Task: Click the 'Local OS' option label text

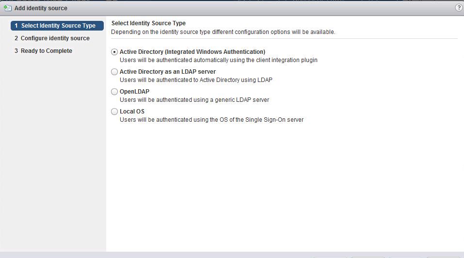Action: [x=132, y=112]
